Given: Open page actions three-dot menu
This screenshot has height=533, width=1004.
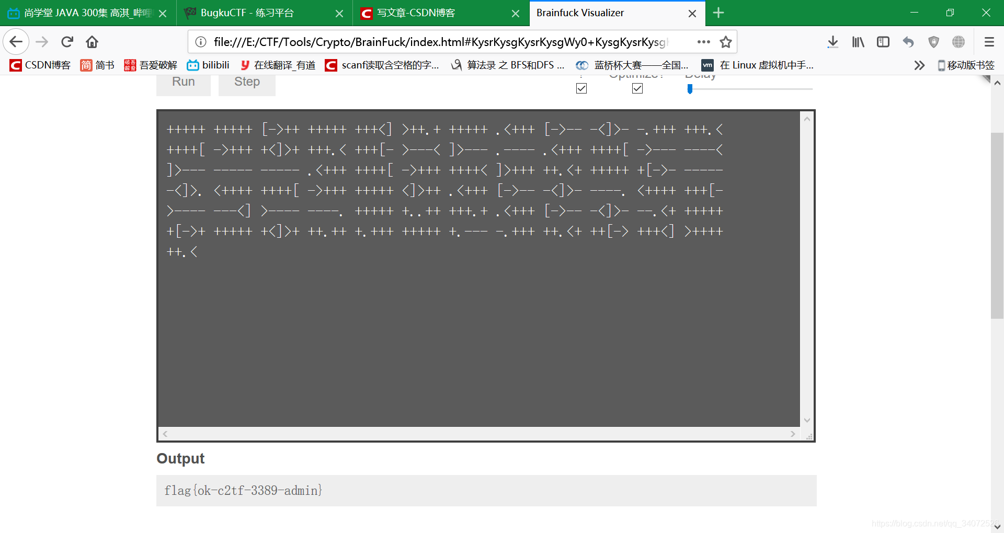Looking at the screenshot, I should 703,42.
